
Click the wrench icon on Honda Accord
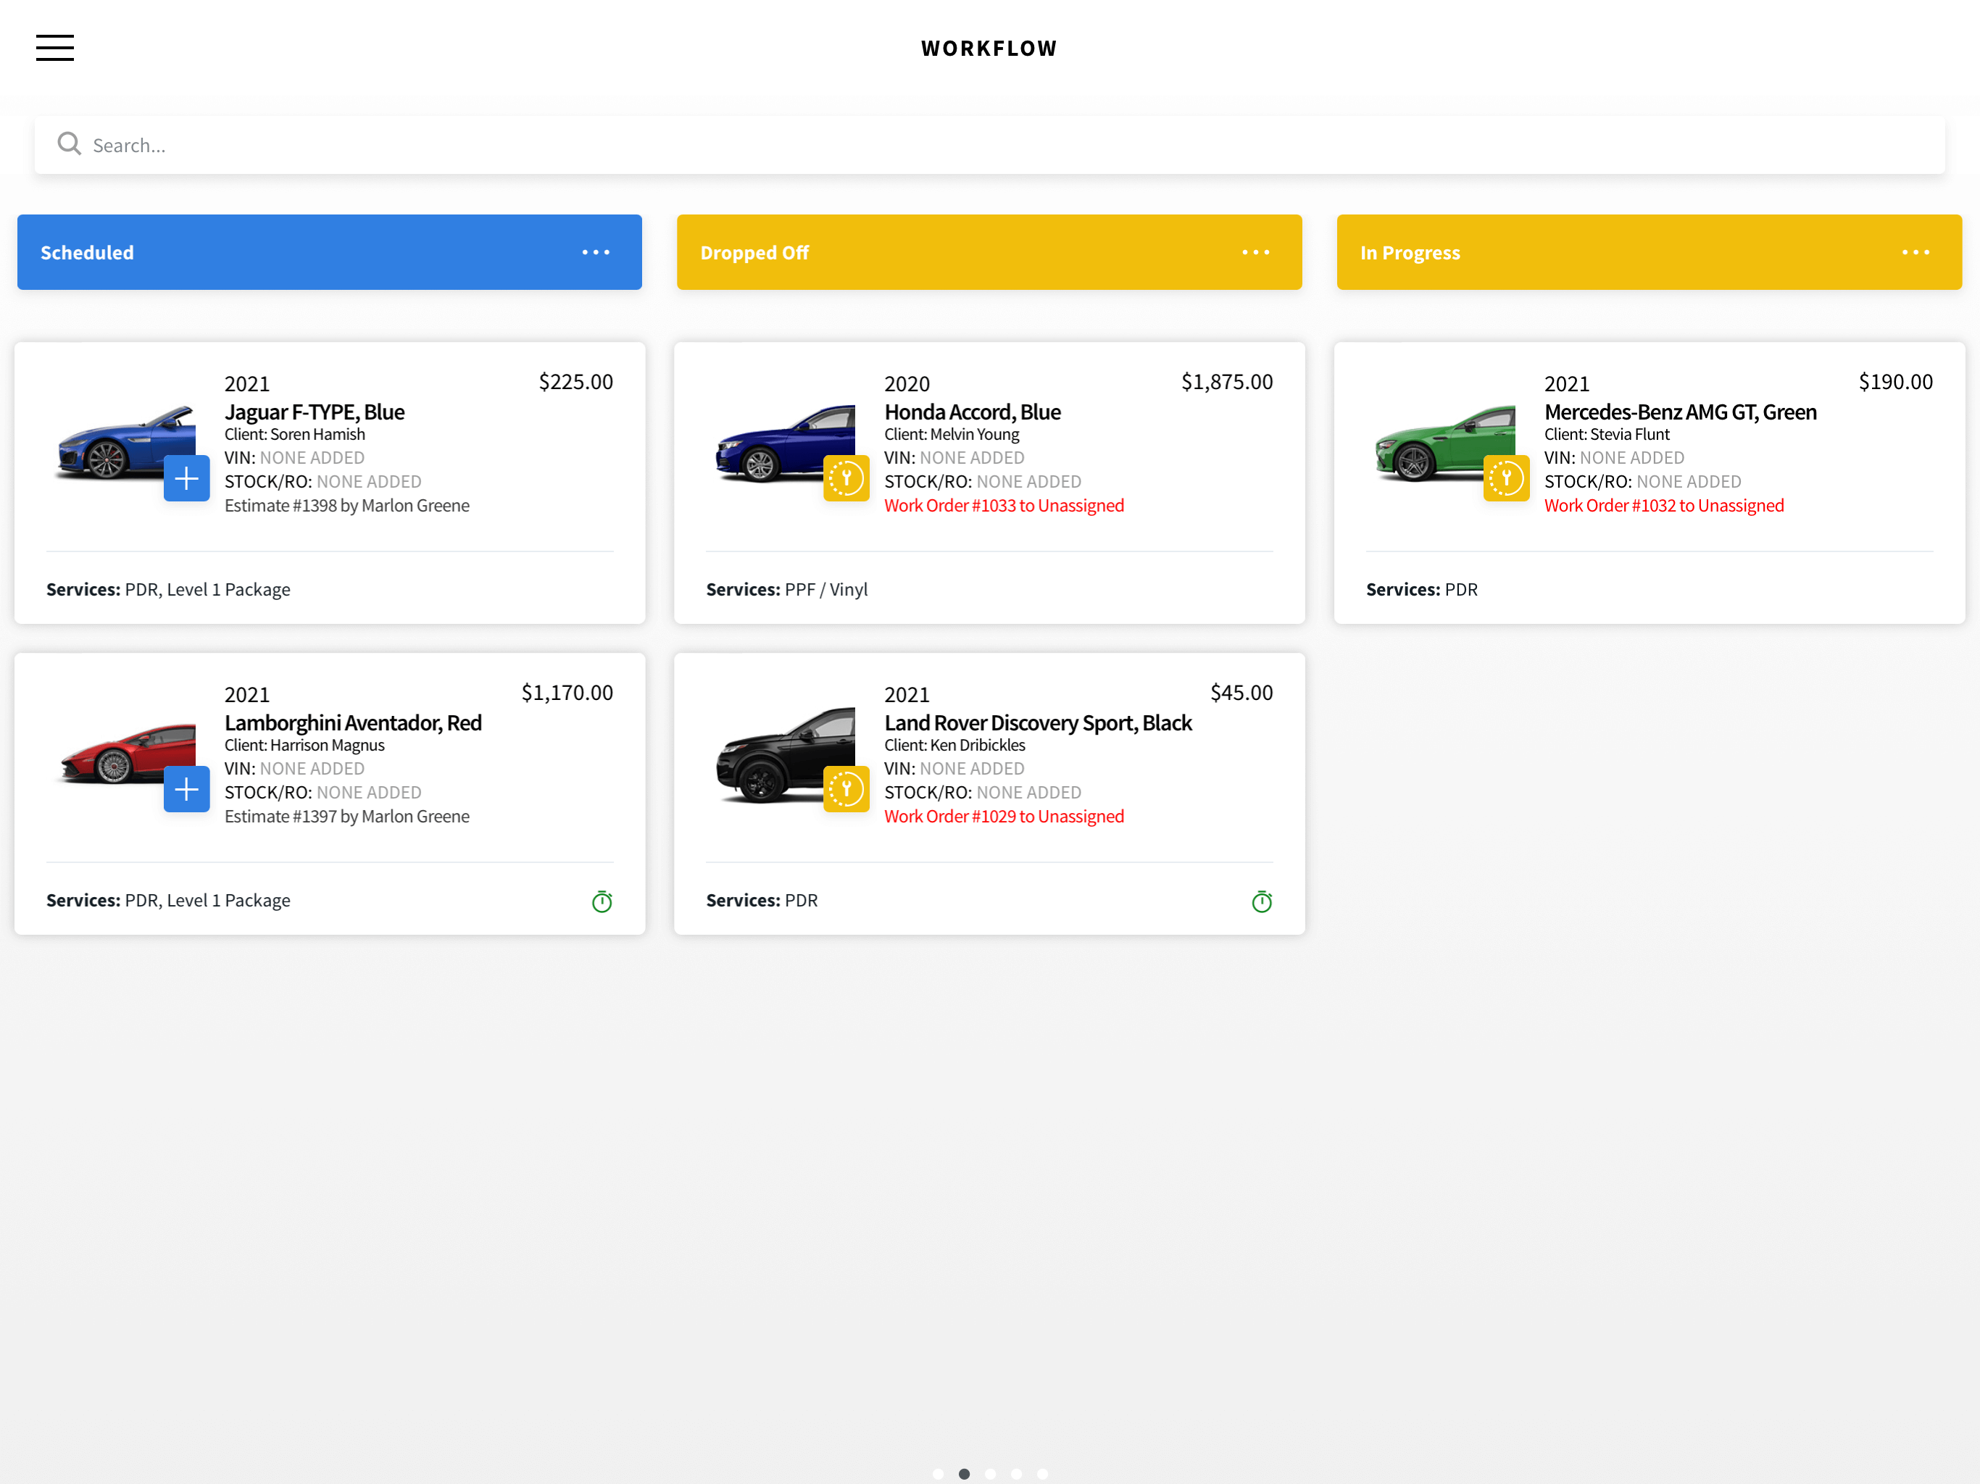pos(846,479)
